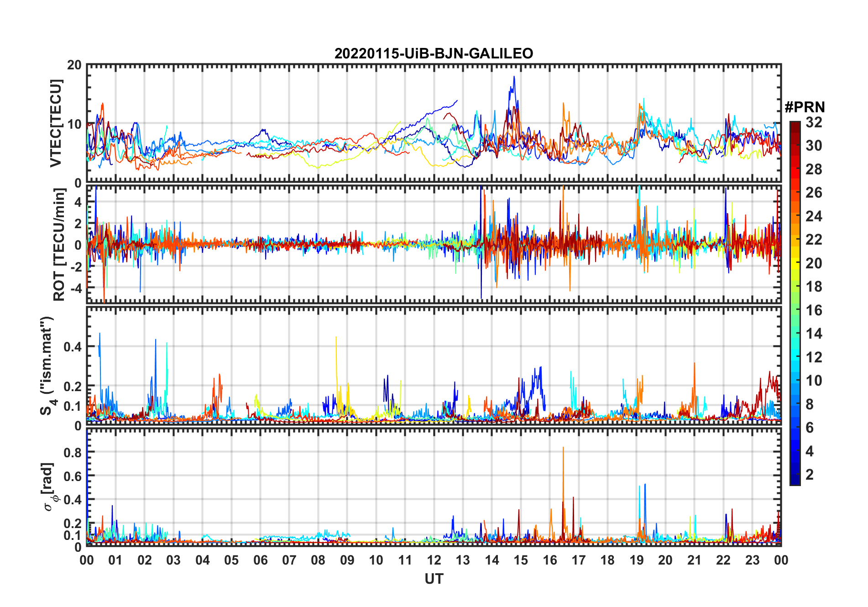Select x-axis hour tick 07

tap(289, 560)
